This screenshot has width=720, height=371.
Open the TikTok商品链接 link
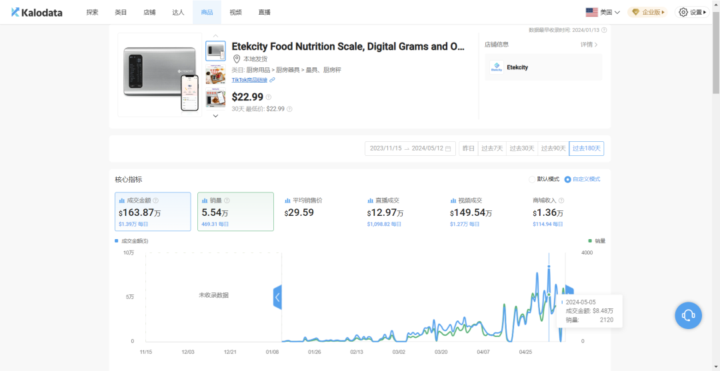pyautogui.click(x=250, y=80)
